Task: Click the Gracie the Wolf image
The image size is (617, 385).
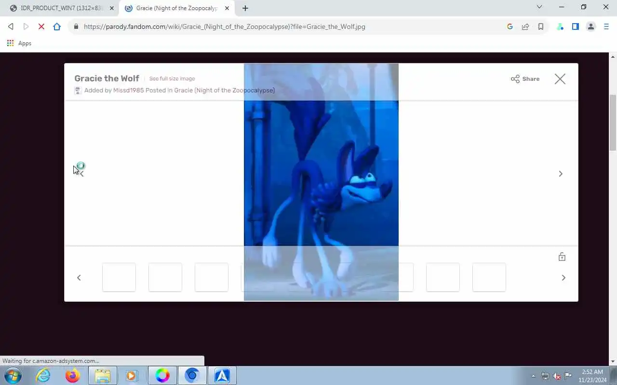Action: tap(321, 182)
